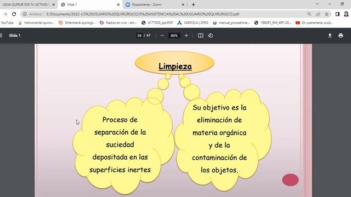The image size is (351, 197).
Task: Open the manual_procedimie... bookmark
Action: [231, 23]
